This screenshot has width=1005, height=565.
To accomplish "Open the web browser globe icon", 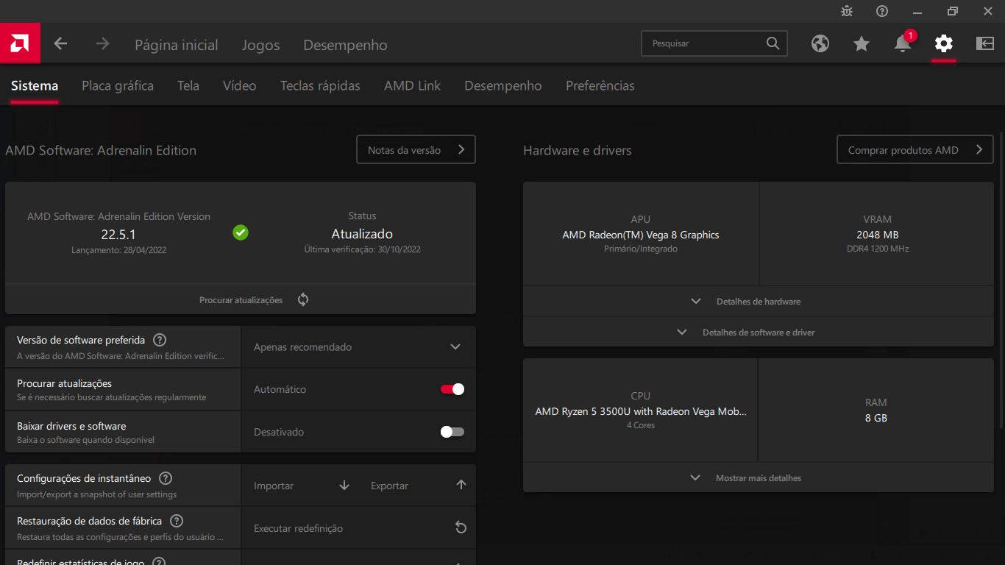I will 820,44.
